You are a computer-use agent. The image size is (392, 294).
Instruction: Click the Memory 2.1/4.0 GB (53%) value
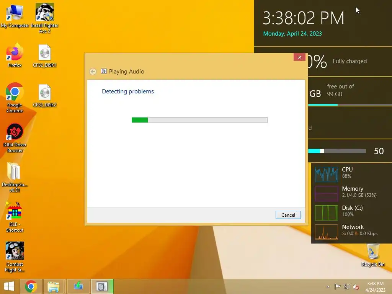(x=359, y=195)
